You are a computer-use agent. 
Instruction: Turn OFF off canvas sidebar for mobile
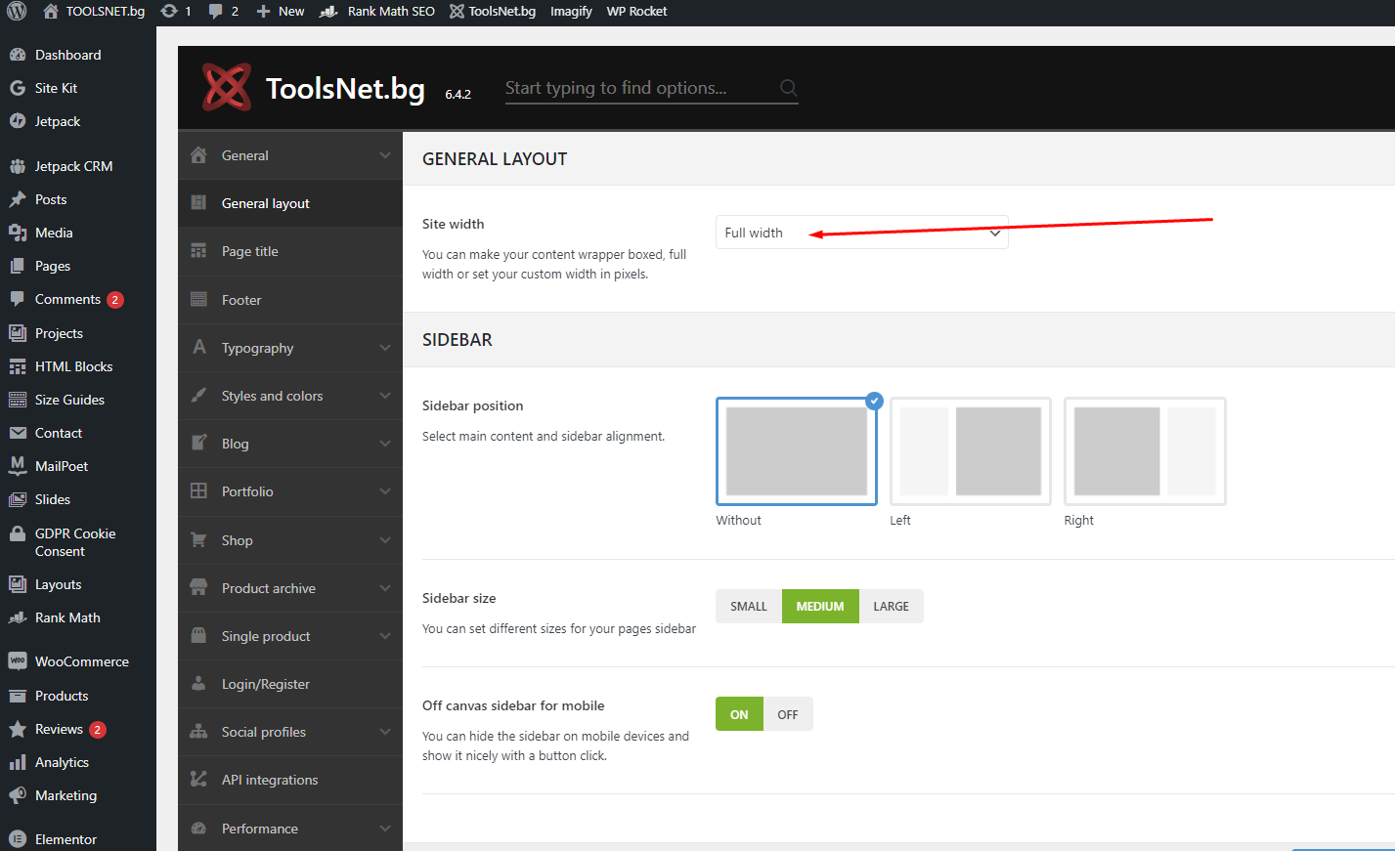coord(788,714)
